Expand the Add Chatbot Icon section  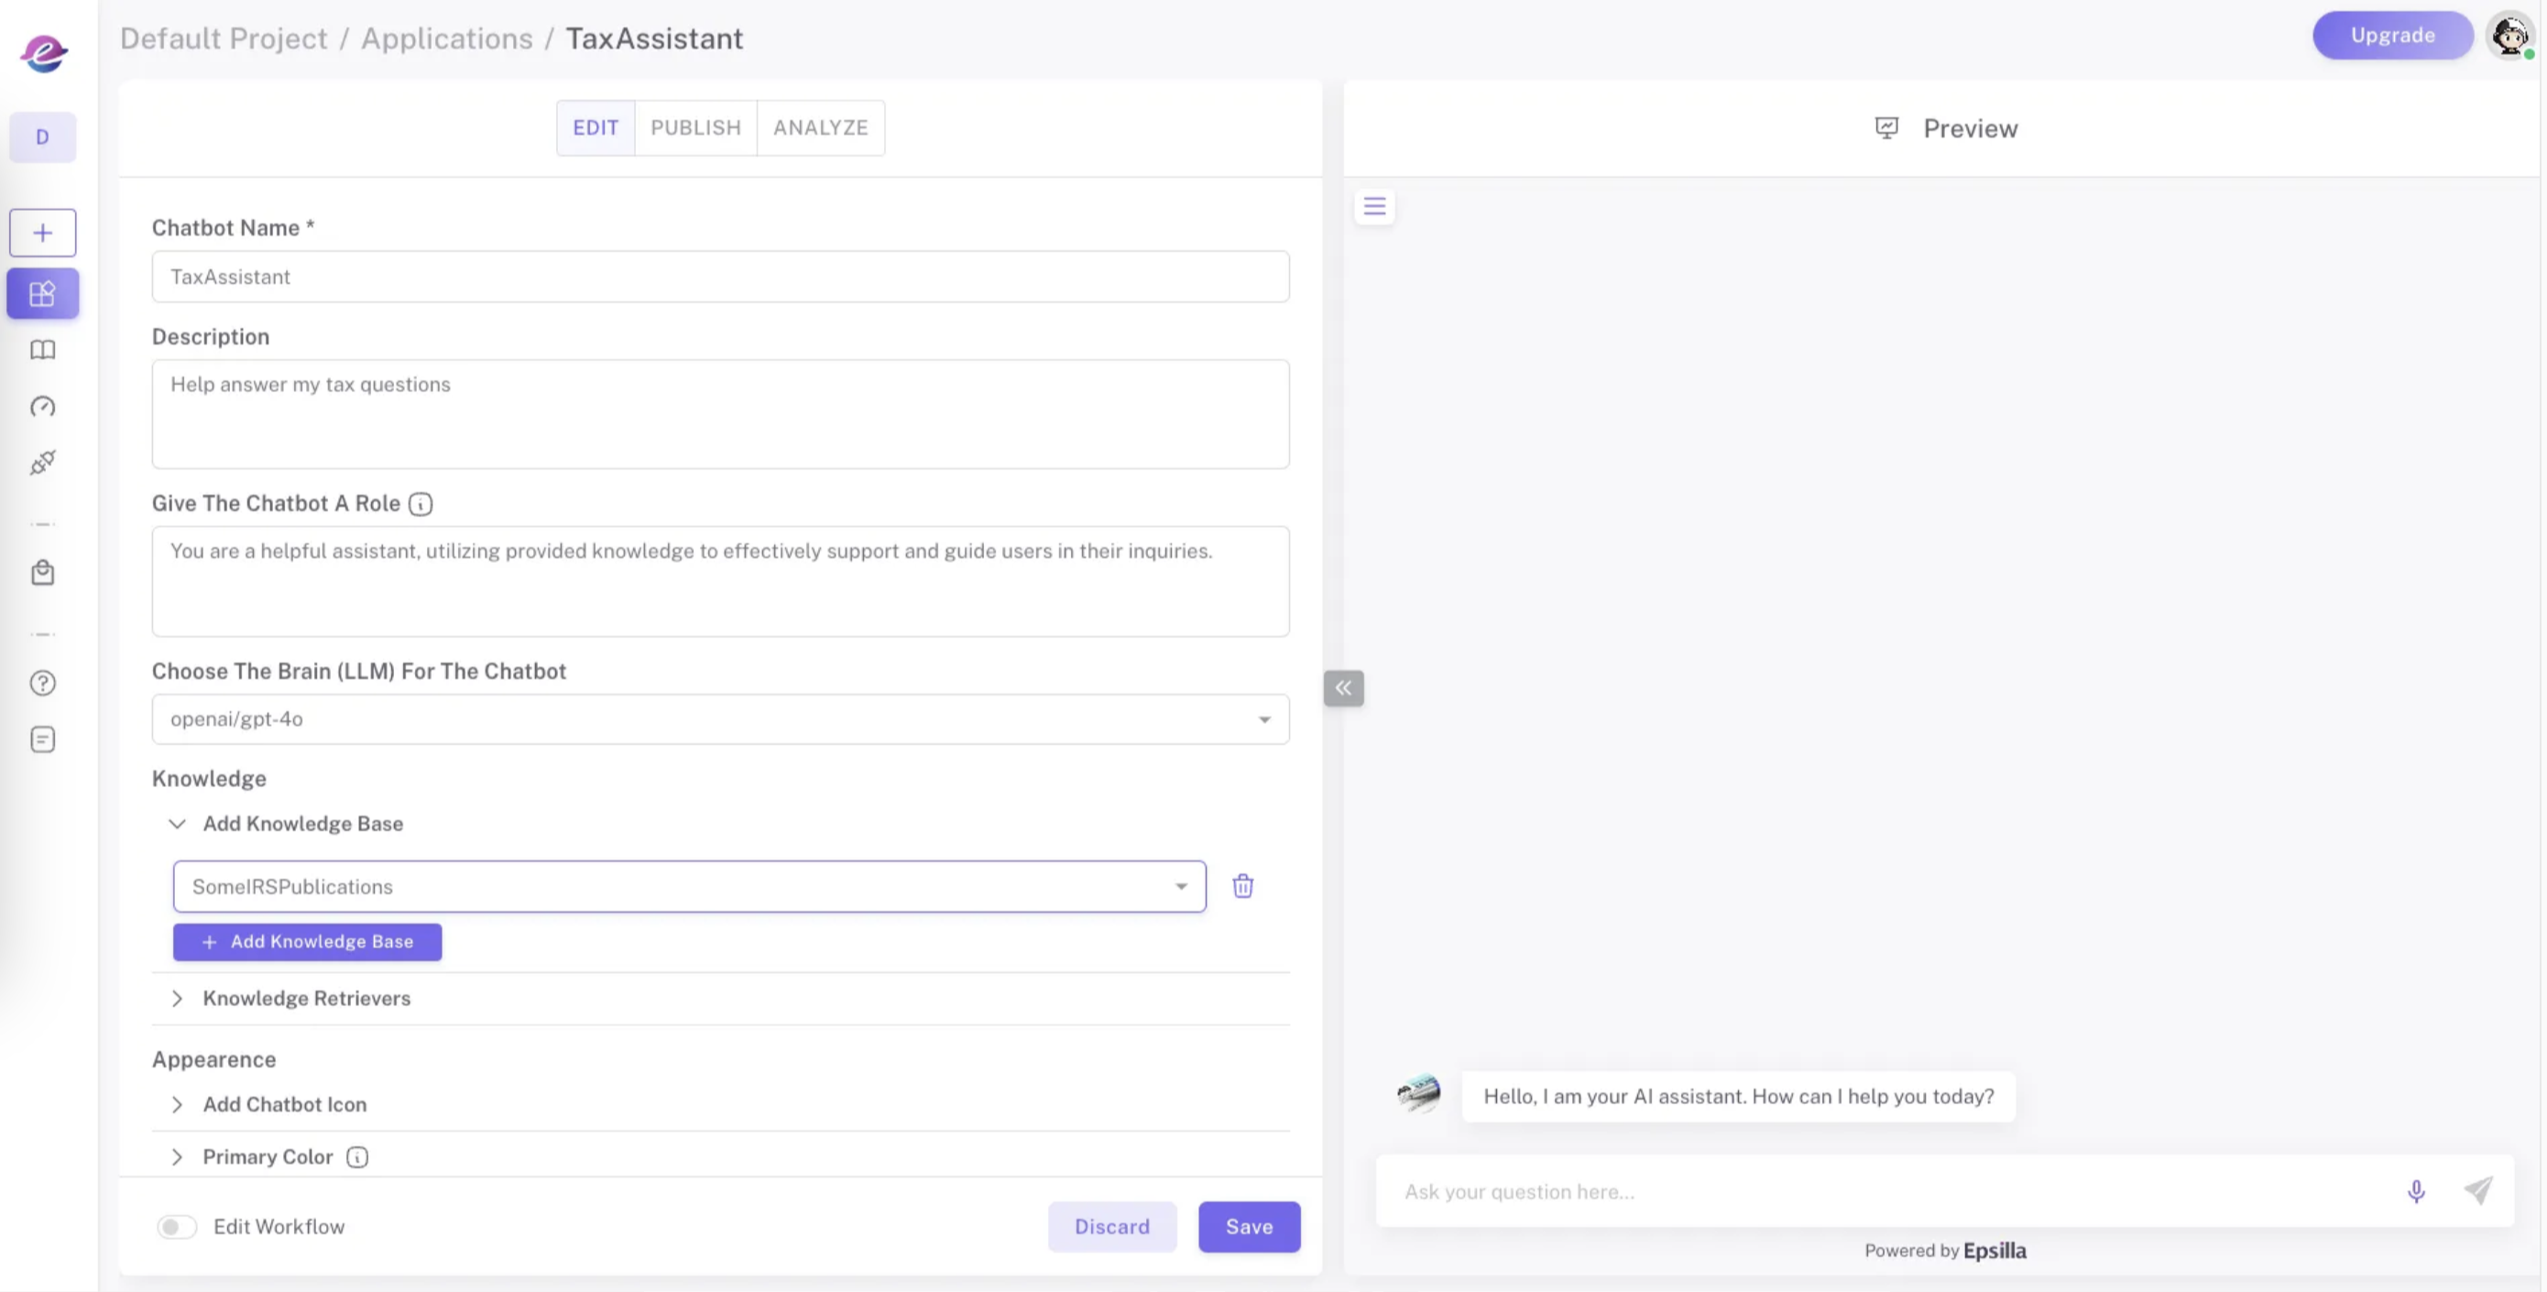pos(285,1104)
